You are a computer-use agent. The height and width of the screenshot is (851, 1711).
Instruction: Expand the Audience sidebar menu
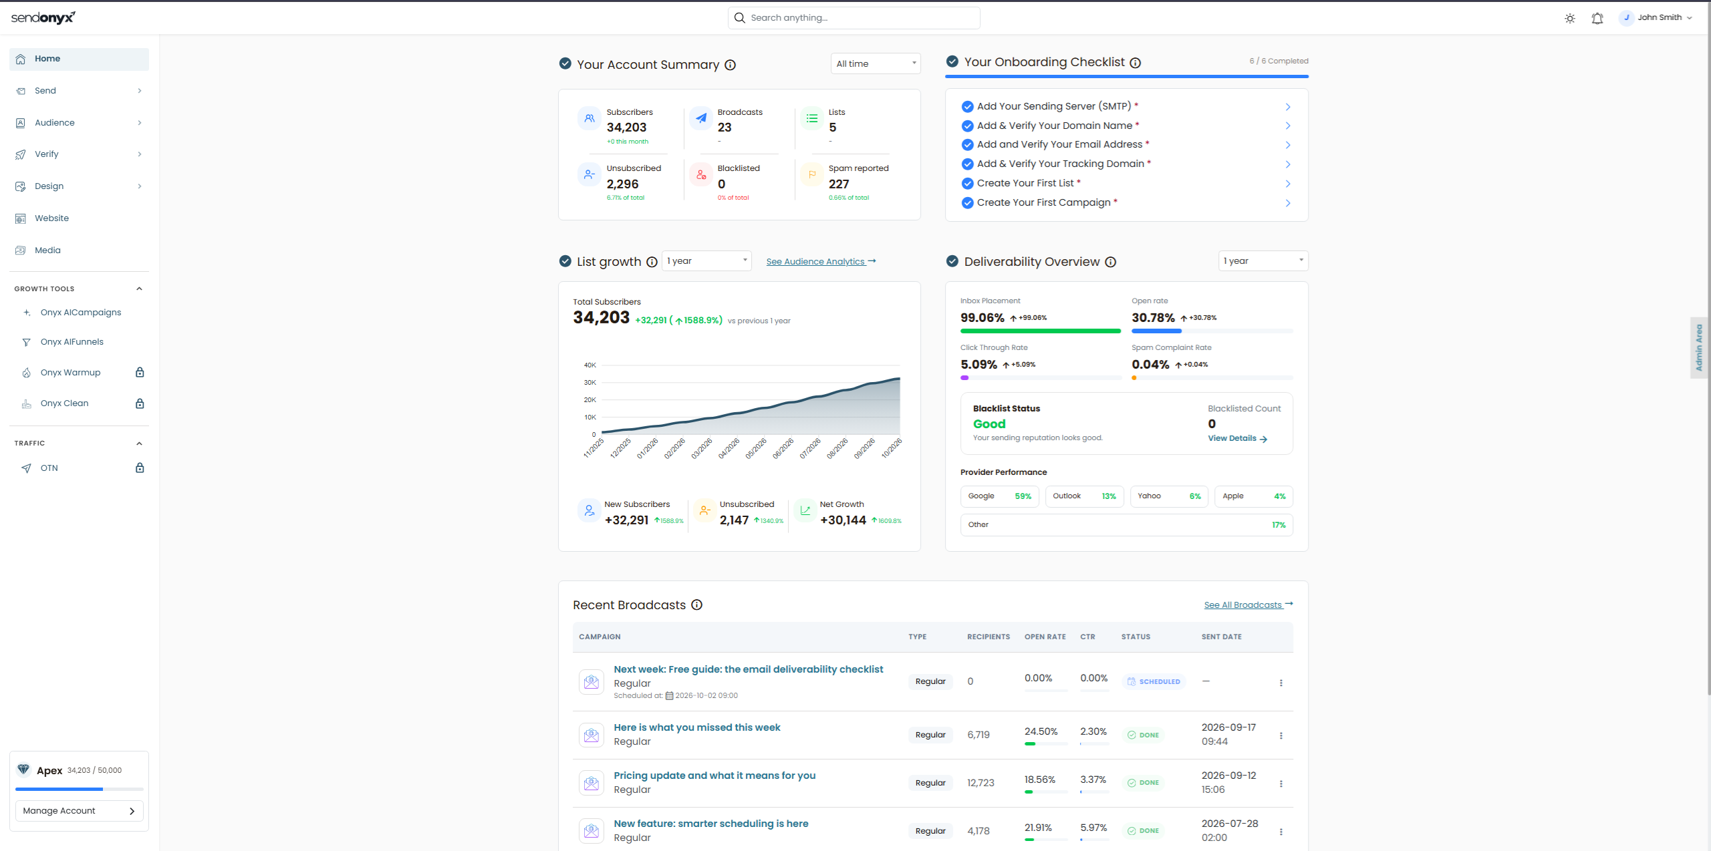(x=80, y=123)
